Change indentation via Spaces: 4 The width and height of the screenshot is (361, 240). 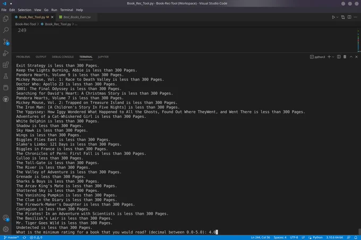280,237
